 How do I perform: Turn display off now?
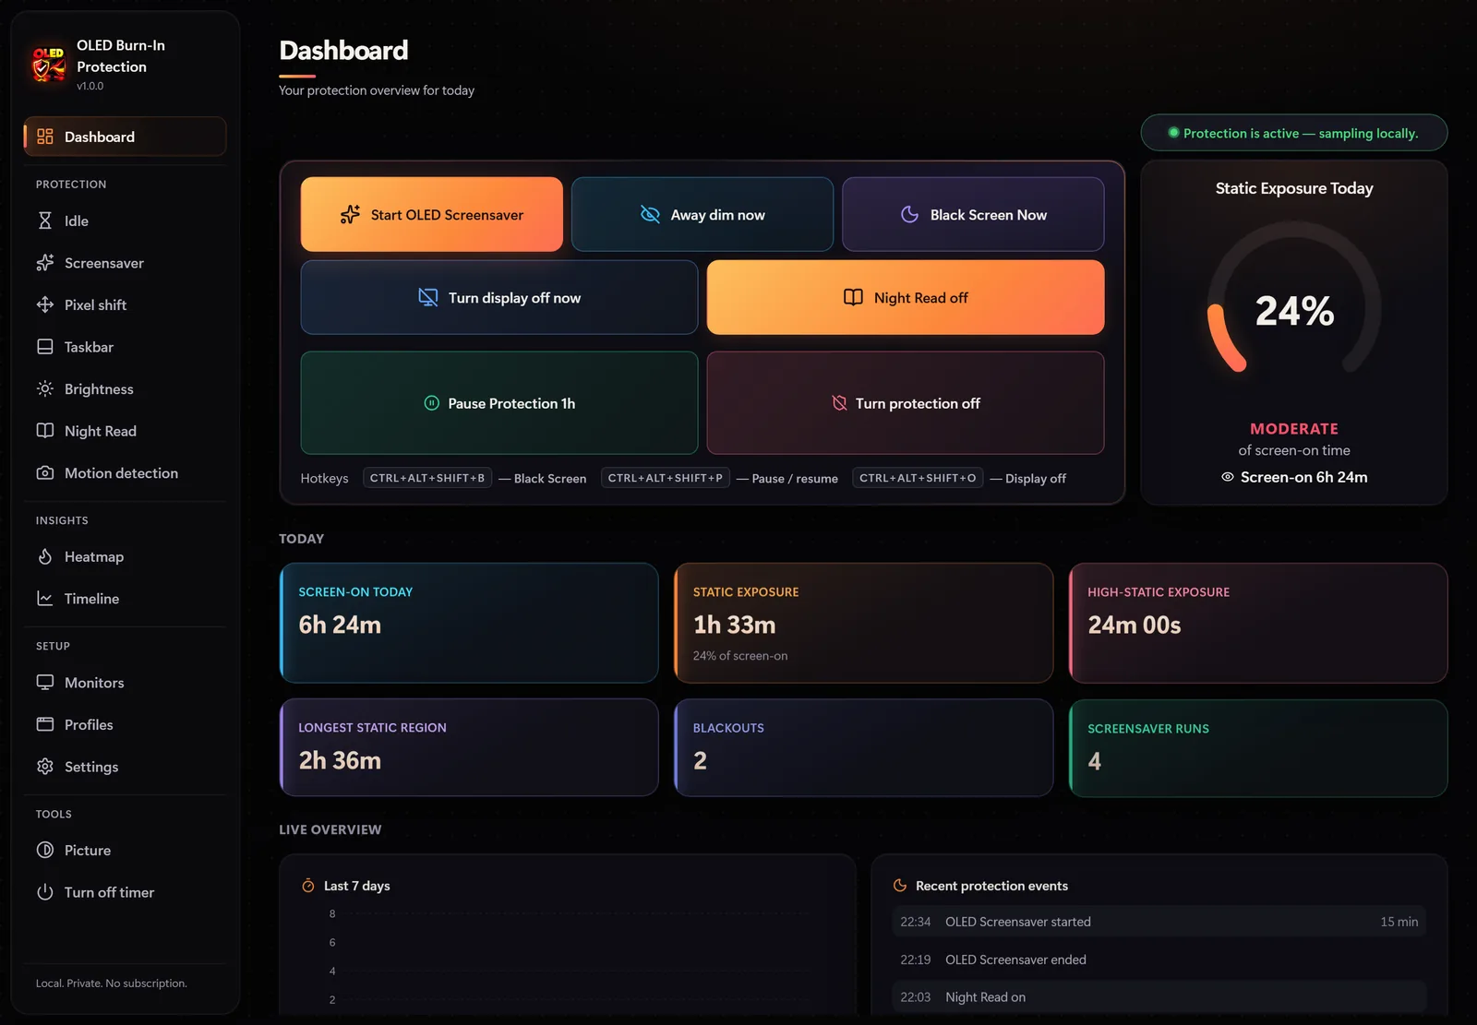point(499,297)
